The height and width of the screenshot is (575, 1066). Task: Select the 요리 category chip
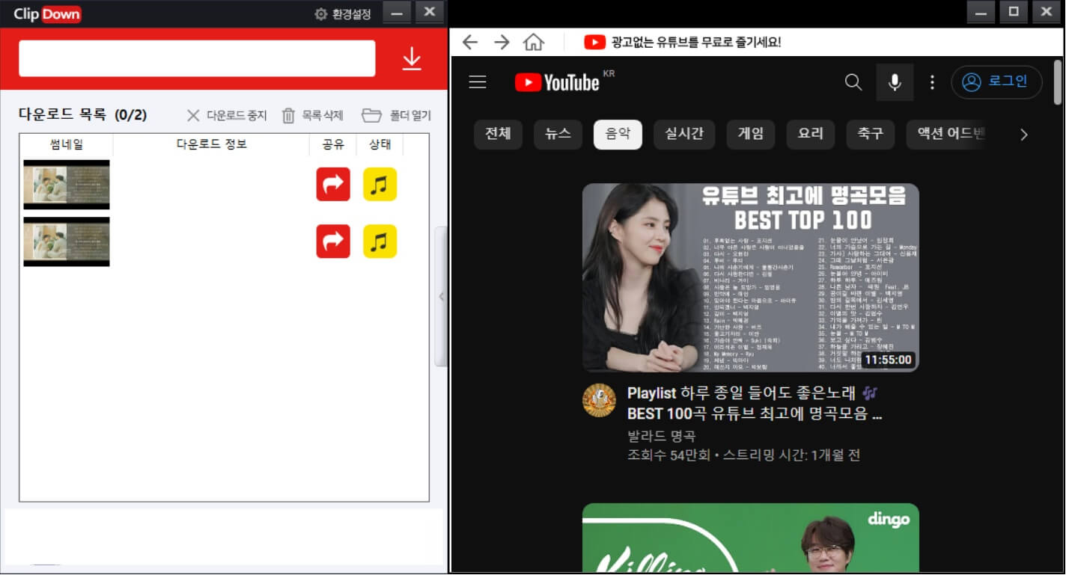[811, 135]
